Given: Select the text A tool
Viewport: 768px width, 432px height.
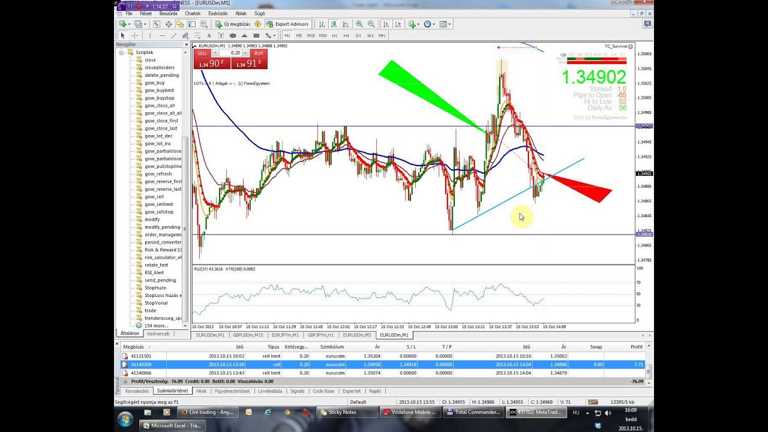Looking at the screenshot, I should (x=209, y=35).
